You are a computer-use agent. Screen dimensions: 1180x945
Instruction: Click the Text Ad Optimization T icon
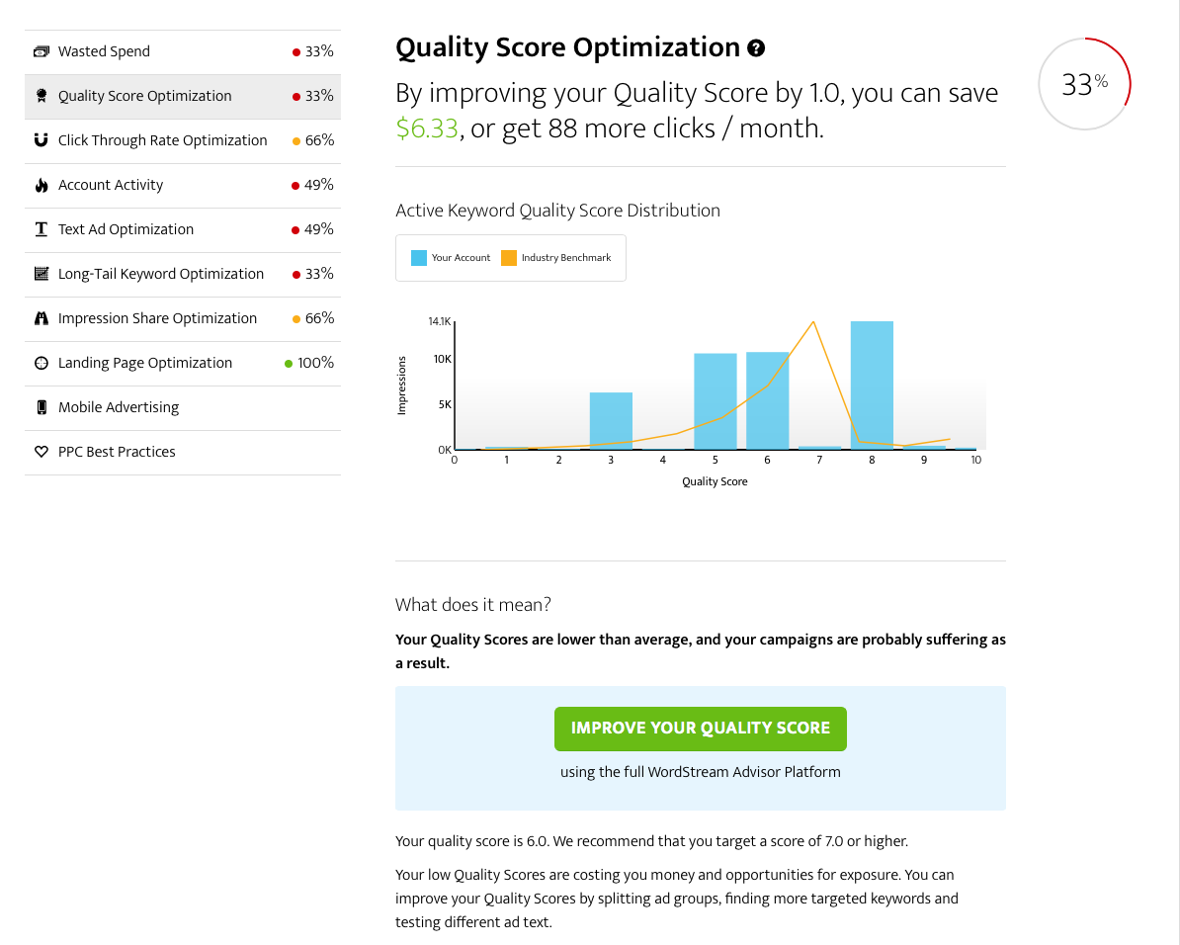(42, 229)
